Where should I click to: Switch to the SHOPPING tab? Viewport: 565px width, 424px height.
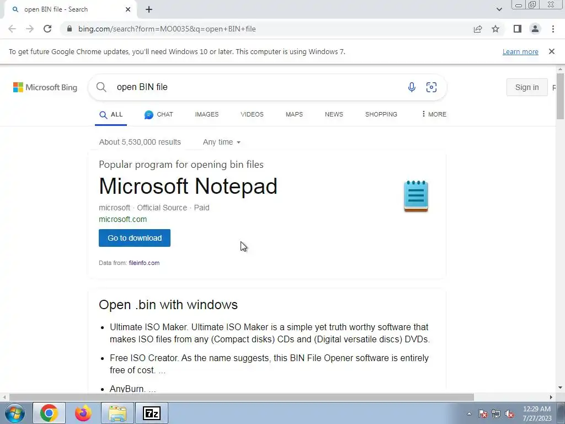click(381, 114)
